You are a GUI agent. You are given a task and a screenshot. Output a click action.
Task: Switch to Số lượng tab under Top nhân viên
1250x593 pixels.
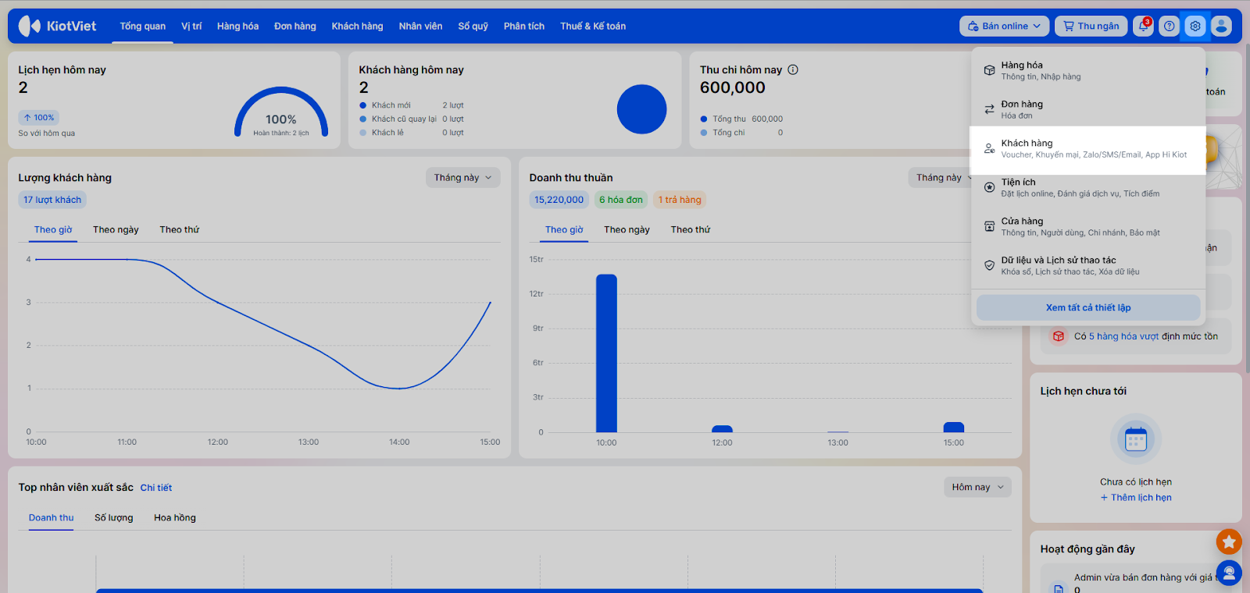click(x=114, y=518)
